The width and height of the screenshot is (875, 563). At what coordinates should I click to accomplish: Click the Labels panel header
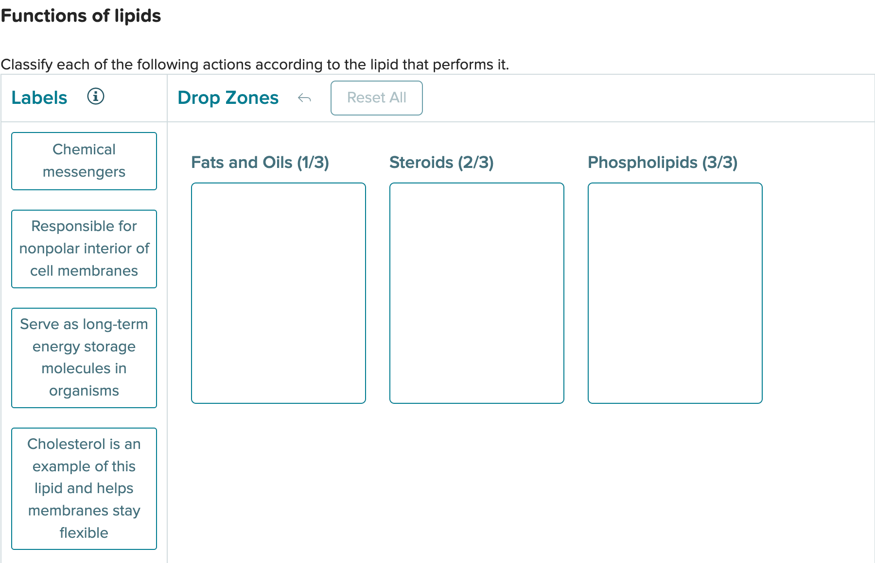39,98
